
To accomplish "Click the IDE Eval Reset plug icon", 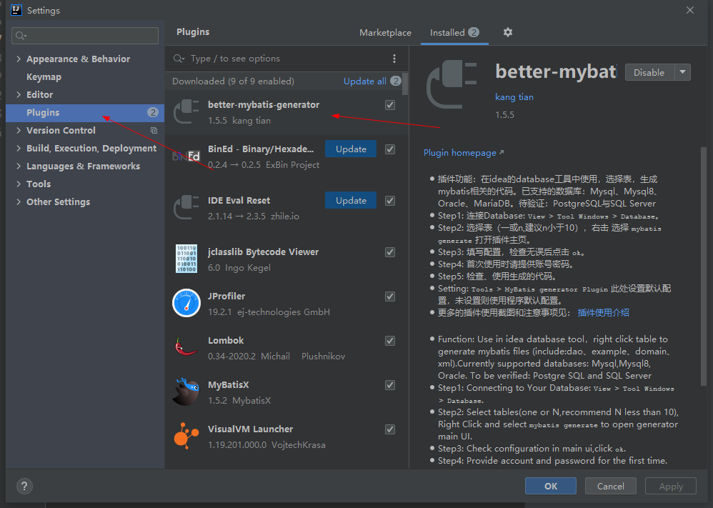I will coord(186,208).
